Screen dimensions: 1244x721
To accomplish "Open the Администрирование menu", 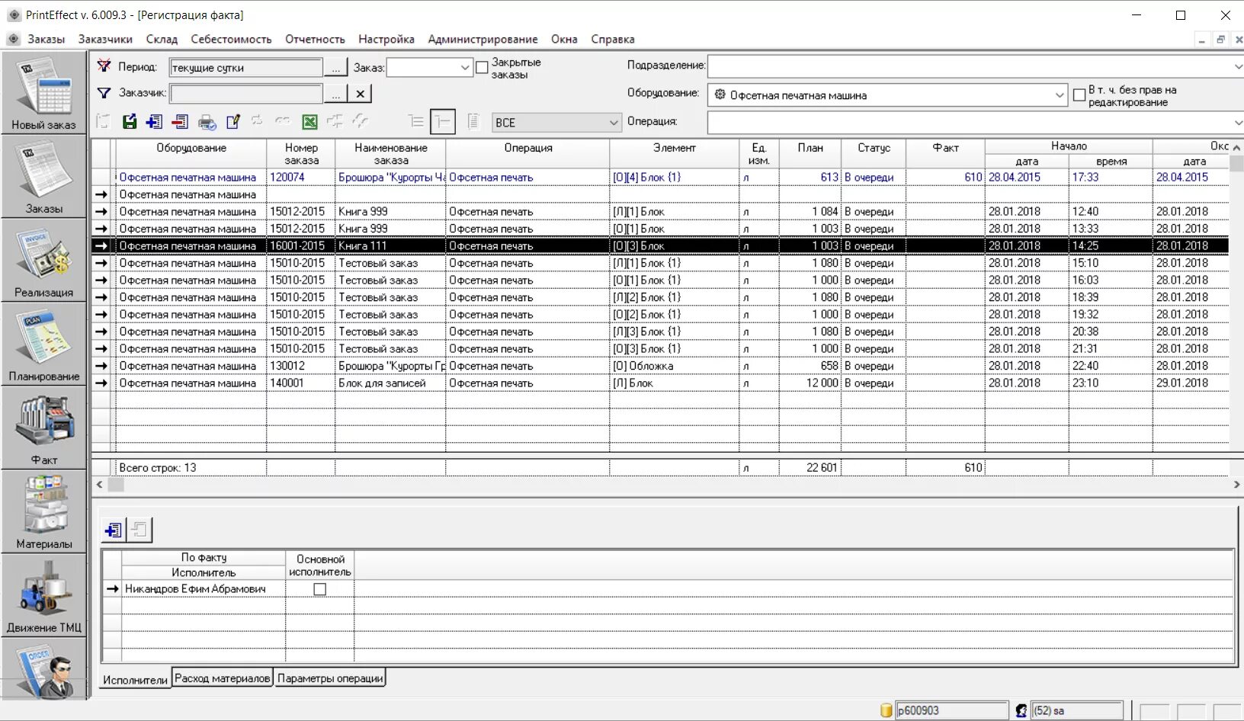I will [483, 39].
